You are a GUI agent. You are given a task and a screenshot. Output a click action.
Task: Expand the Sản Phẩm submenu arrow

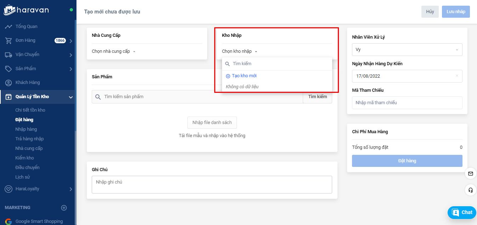71,69
